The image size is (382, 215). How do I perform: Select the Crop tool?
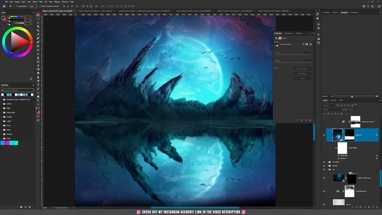[38, 30]
